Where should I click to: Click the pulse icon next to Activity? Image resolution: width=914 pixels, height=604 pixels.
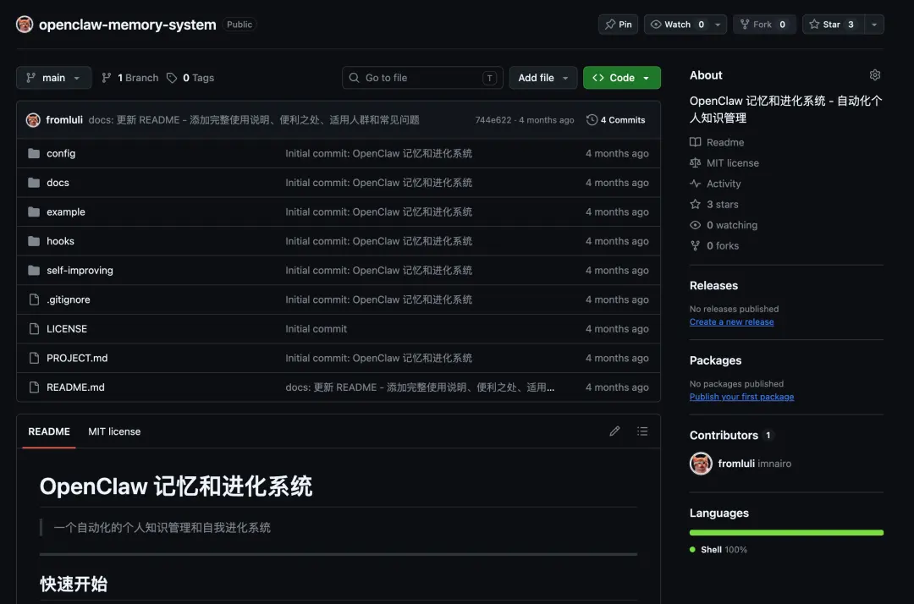click(695, 184)
